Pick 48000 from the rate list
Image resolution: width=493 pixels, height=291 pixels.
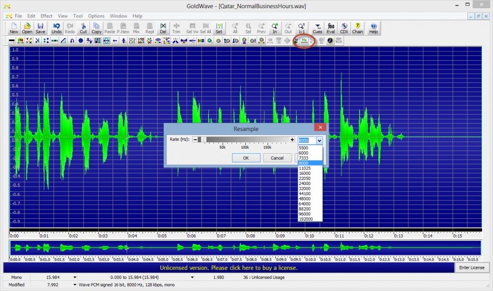tap(310, 199)
